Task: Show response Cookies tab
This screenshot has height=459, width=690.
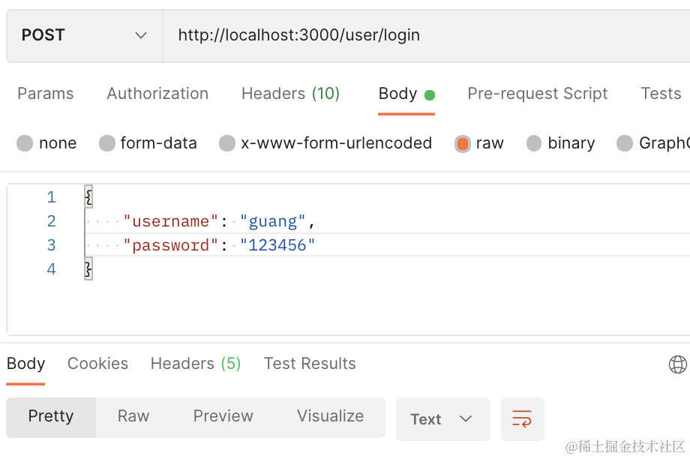Action: (x=97, y=364)
